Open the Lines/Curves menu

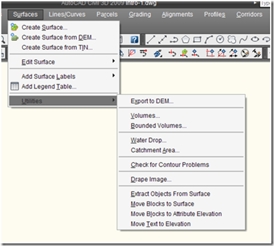(x=67, y=15)
